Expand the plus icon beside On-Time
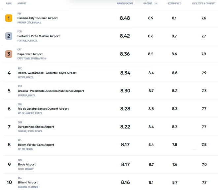Screen dimensions: 218x191 pyautogui.click(x=156, y=4)
